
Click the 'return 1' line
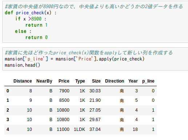pos(36,25)
